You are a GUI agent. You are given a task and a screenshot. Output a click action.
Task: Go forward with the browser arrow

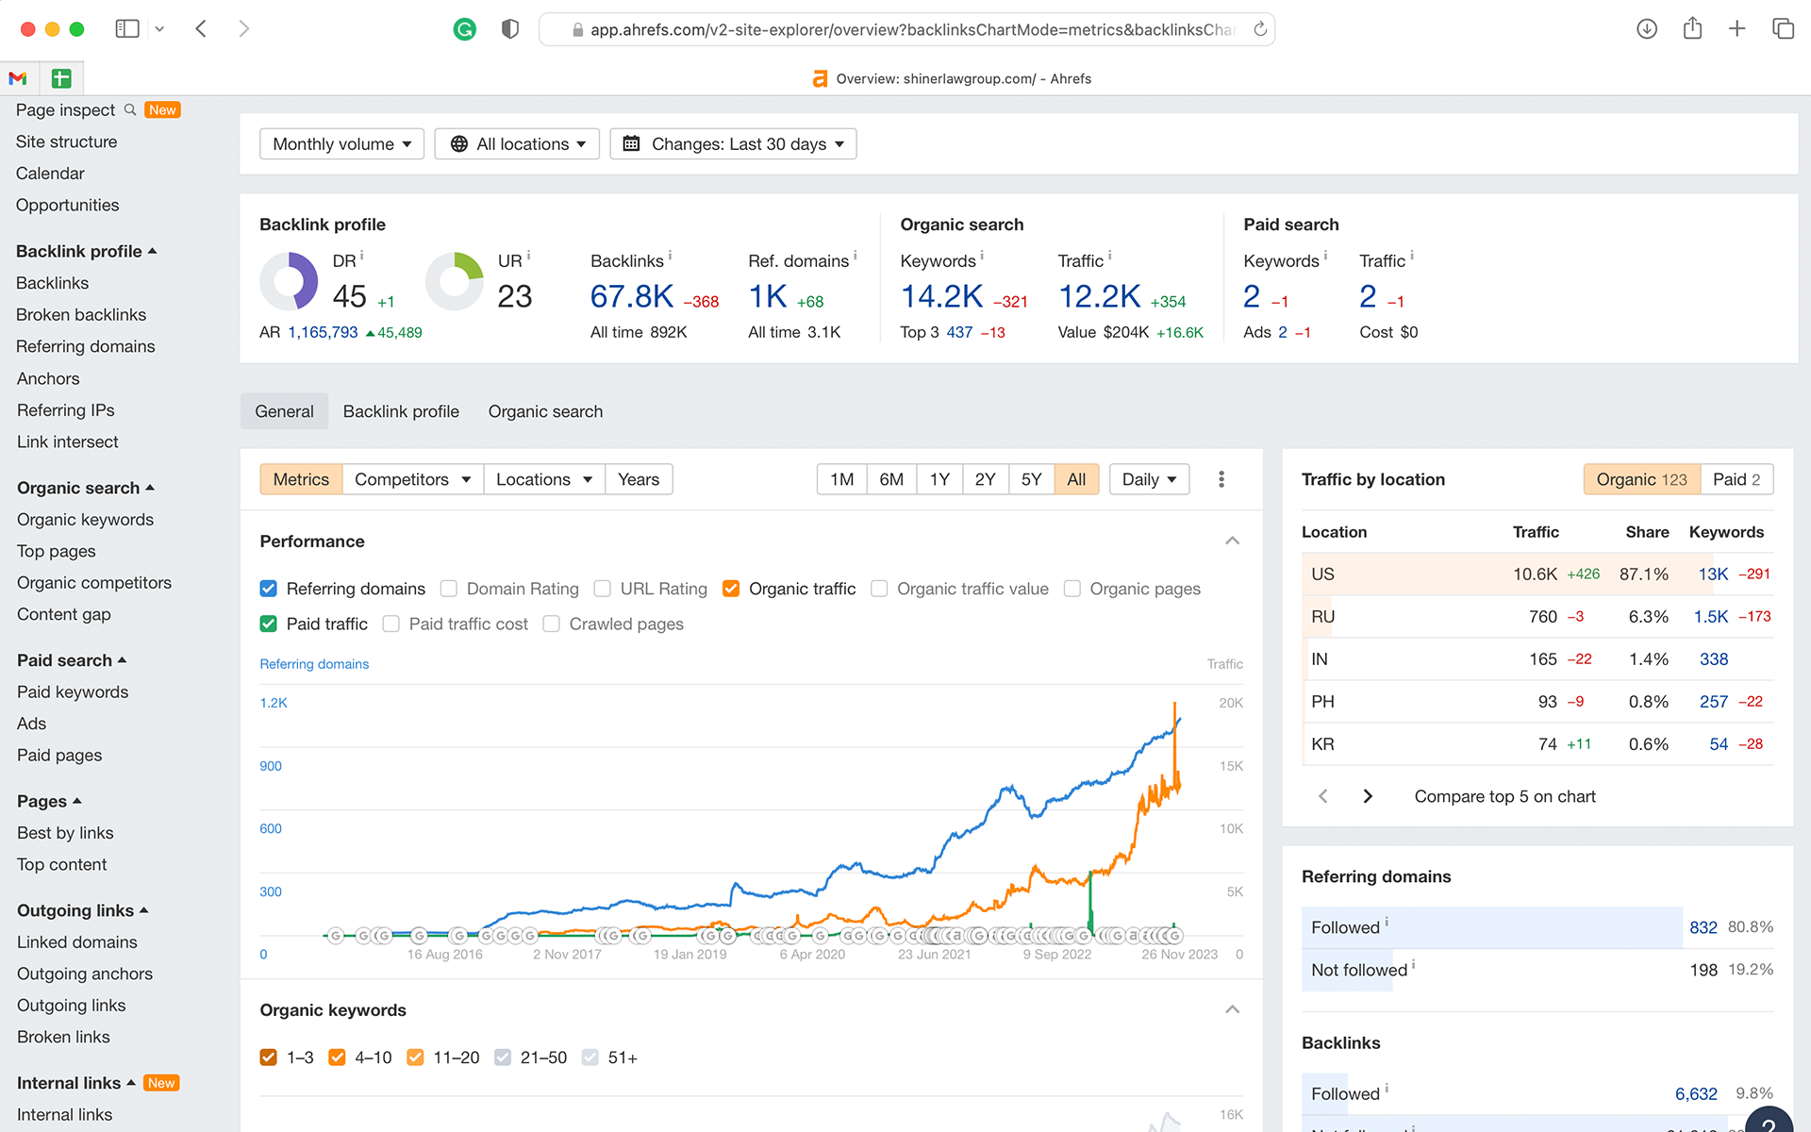coord(244,29)
